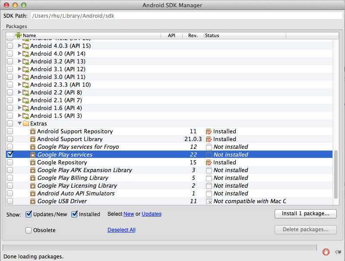Image resolution: width=345 pixels, height=261 pixels.
Task: Click the Android 1.6 (API 4) row label
Action: (x=56, y=108)
